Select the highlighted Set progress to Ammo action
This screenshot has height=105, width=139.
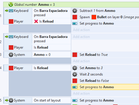point(105,87)
